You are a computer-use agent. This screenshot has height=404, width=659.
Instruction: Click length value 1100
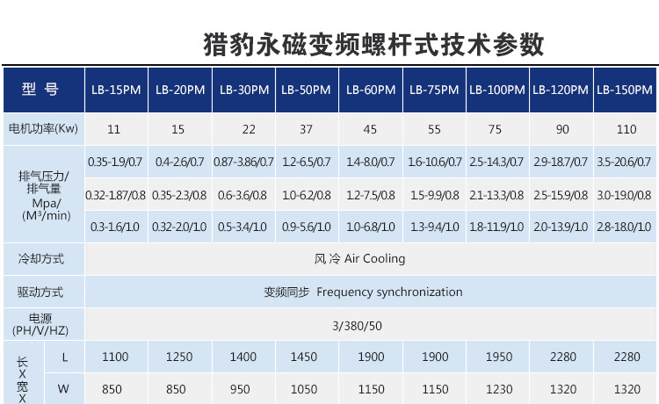click(115, 357)
